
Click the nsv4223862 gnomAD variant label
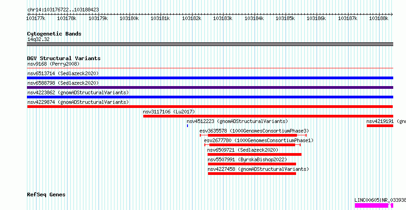(x=78, y=92)
